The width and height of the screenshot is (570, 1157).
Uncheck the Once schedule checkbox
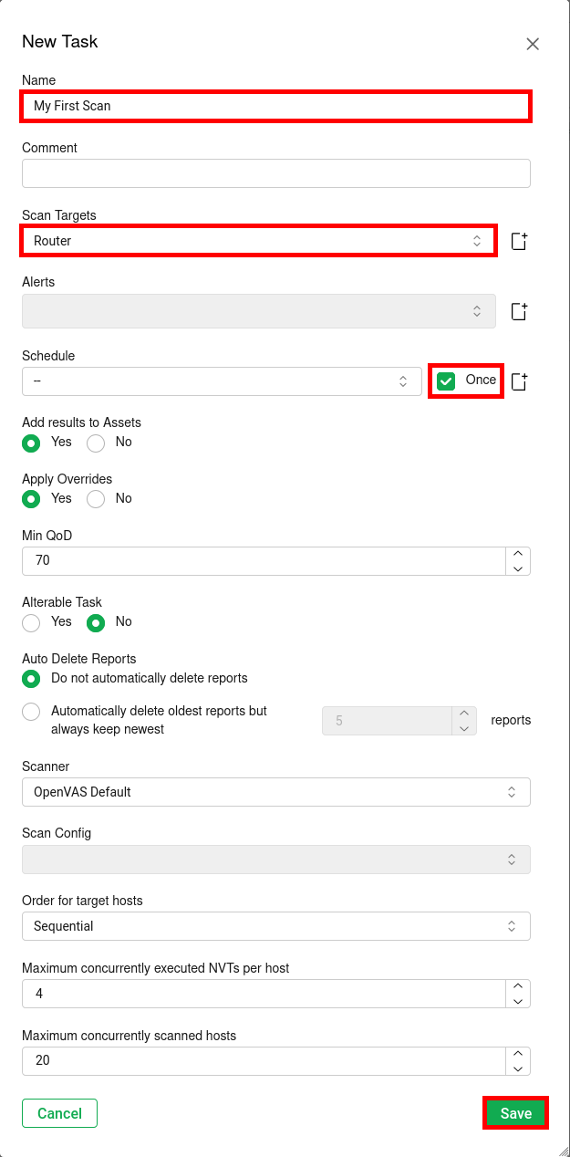[445, 380]
